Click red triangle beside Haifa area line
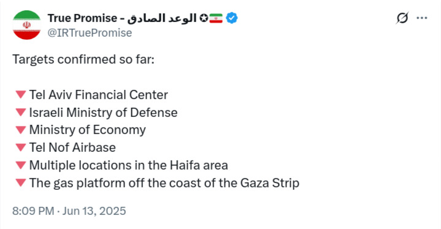The image size is (441, 229). click(21, 165)
